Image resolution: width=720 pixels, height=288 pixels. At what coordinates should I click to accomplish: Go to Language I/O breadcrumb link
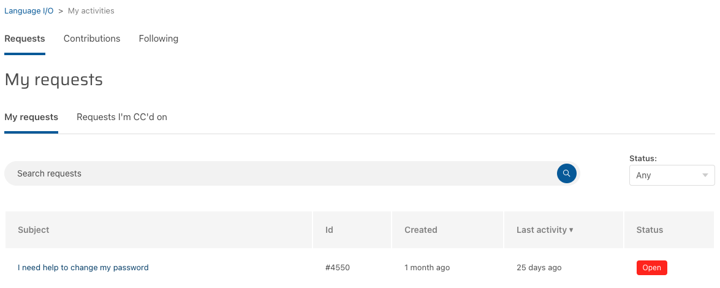coord(29,11)
